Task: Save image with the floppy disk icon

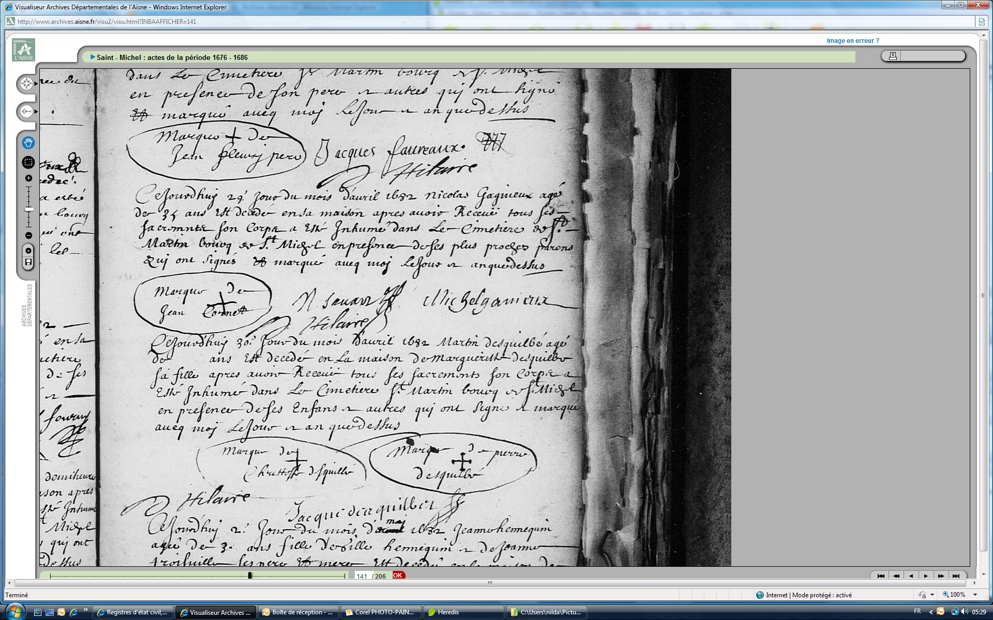Action: [28, 262]
